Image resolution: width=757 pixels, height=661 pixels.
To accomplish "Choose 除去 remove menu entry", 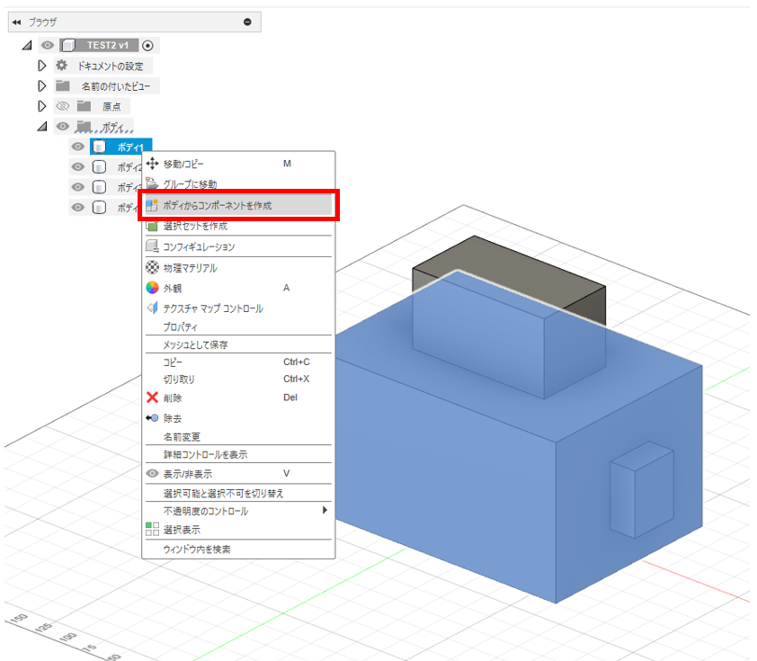I will tap(238, 418).
